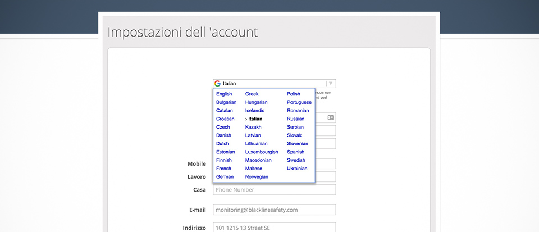This screenshot has width=539, height=232.
Task: Click the Casa phone number field
Action: pos(274,190)
